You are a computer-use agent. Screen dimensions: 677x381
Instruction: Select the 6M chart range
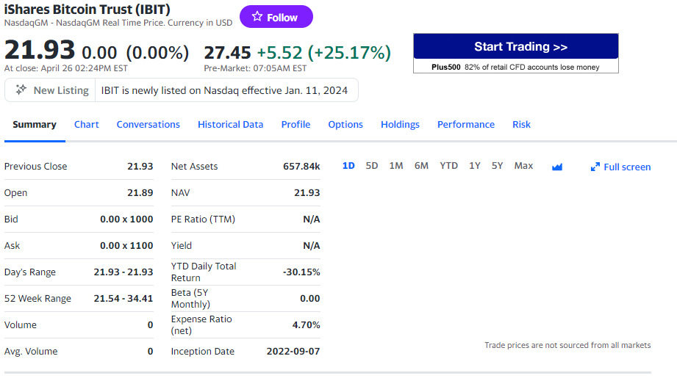tap(421, 166)
